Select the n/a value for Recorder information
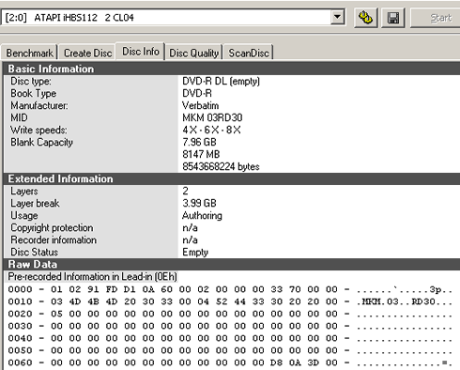 click(x=190, y=239)
